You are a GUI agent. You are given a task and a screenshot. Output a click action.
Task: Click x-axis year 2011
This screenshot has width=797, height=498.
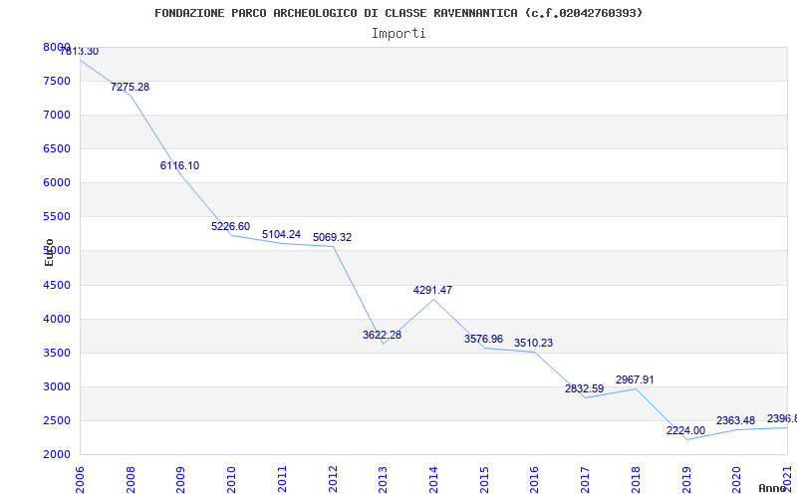[282, 480]
